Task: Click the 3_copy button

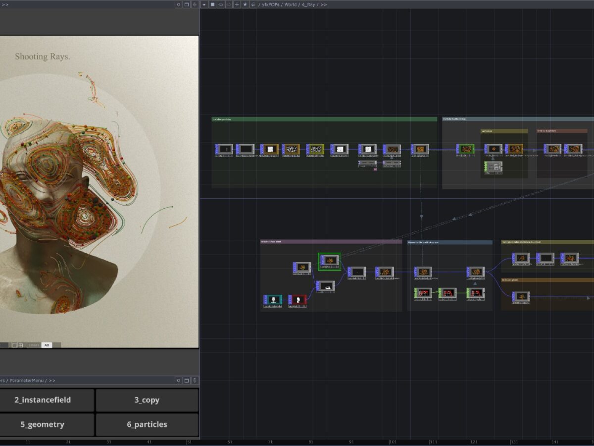Action: coord(147,400)
